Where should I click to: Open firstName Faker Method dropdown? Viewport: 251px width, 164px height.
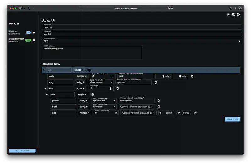104,107
